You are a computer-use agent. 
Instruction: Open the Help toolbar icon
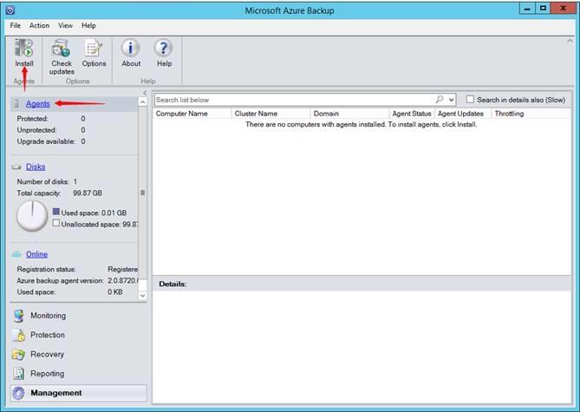point(164,49)
